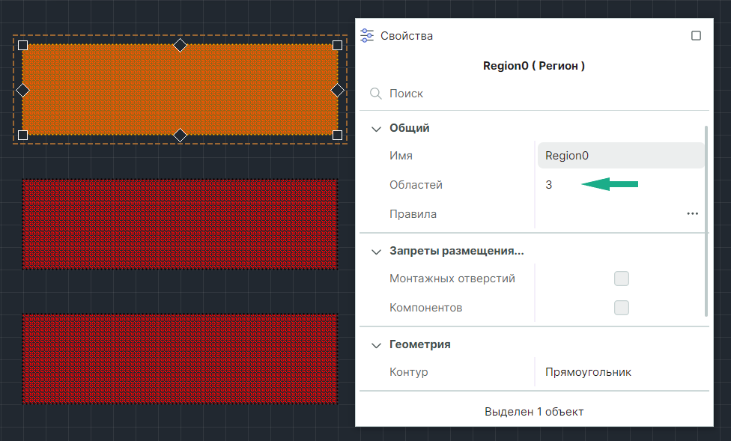This screenshot has height=441, width=731.
Task: Click the Имя field containing Region0
Action: (620, 156)
